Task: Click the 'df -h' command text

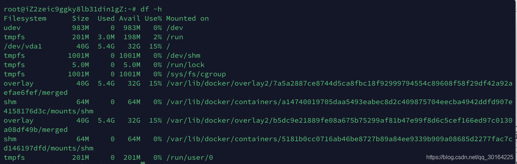Action: click(x=151, y=9)
